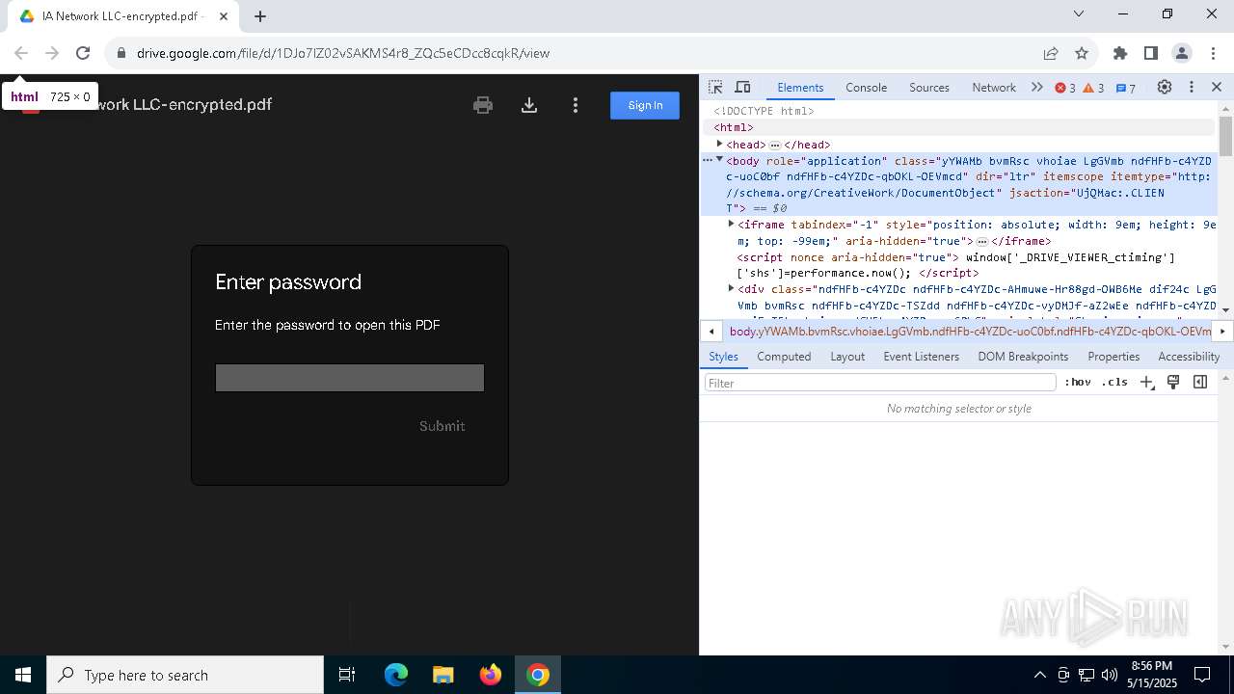Open the Drive viewer more-actions menu
The image size is (1234, 694).
pyautogui.click(x=576, y=105)
